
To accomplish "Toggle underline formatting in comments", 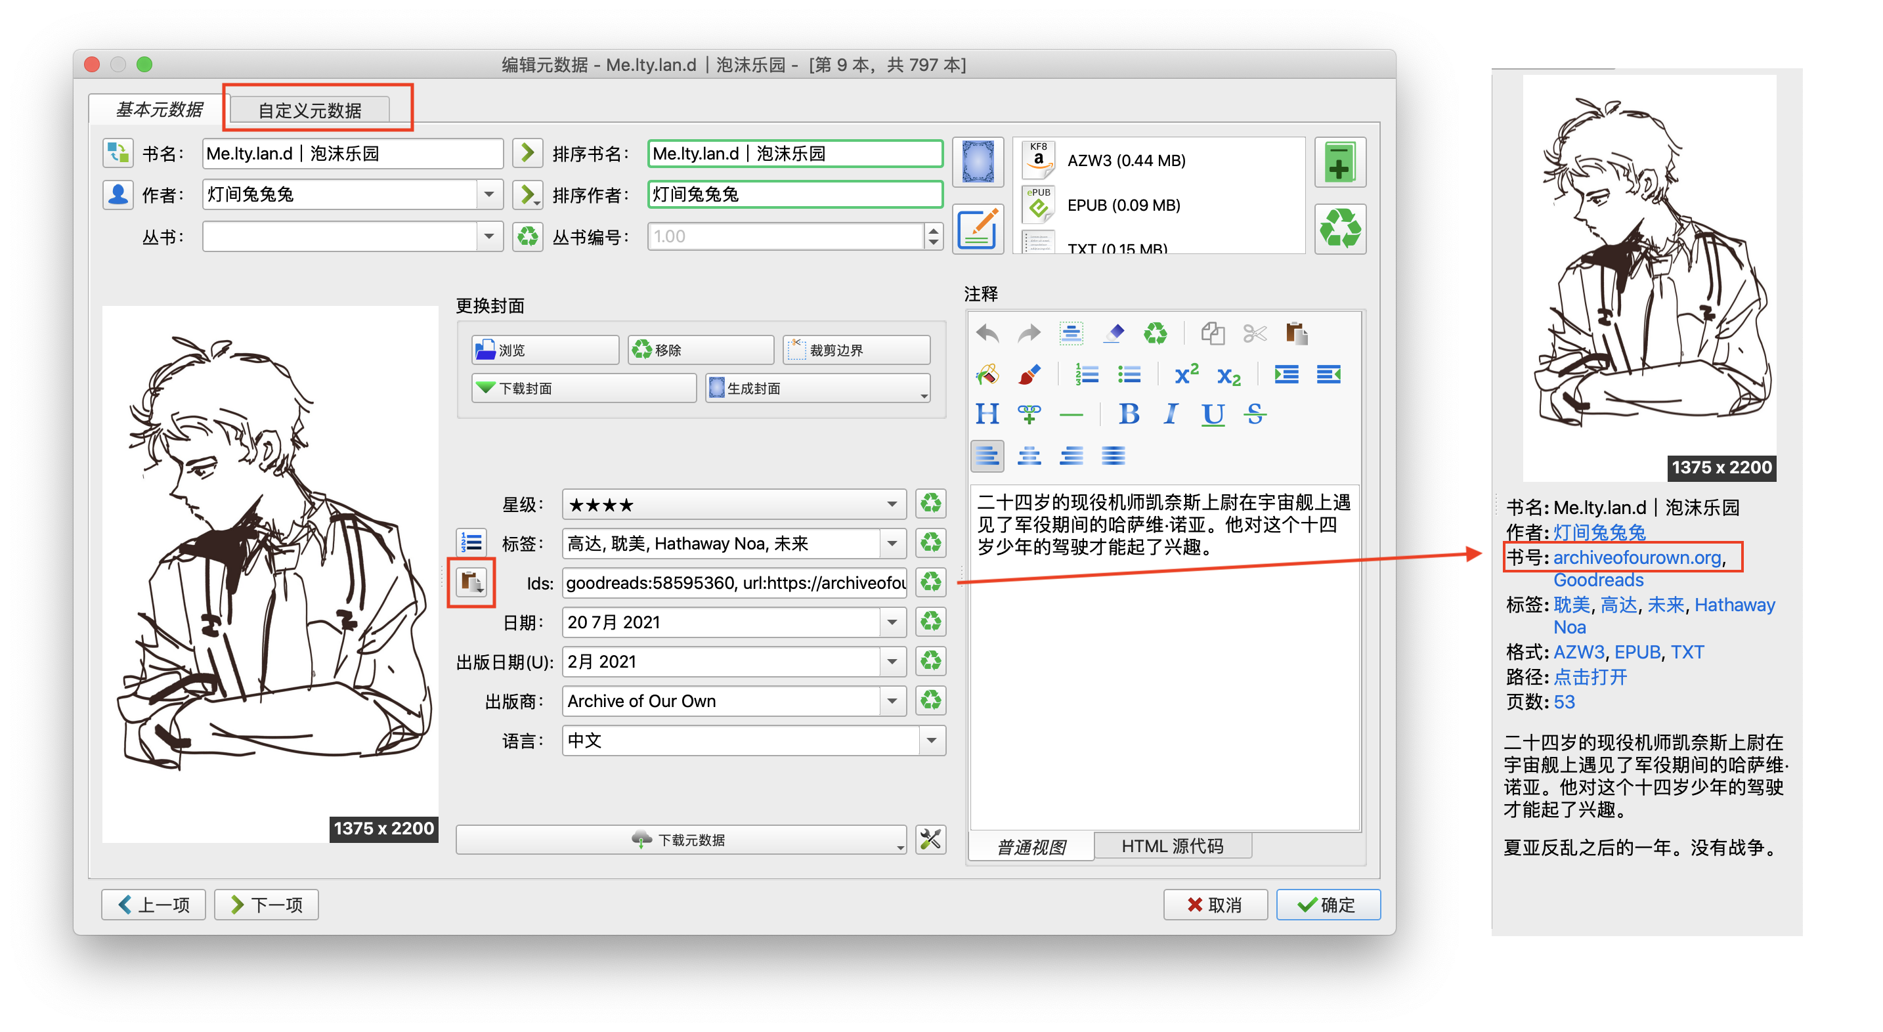I will [x=1213, y=414].
